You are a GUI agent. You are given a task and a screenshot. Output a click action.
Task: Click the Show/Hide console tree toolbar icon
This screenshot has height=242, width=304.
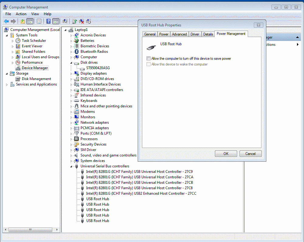point(29,21)
